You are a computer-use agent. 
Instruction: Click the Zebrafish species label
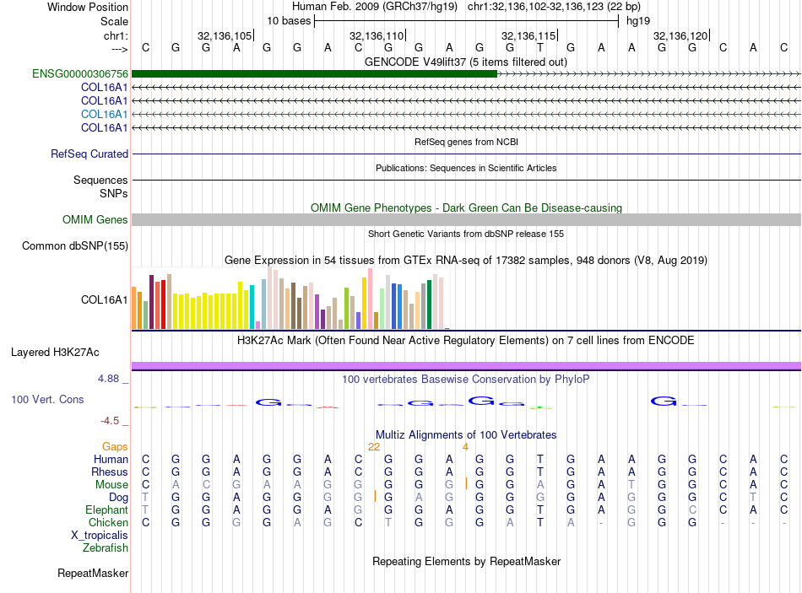point(106,547)
